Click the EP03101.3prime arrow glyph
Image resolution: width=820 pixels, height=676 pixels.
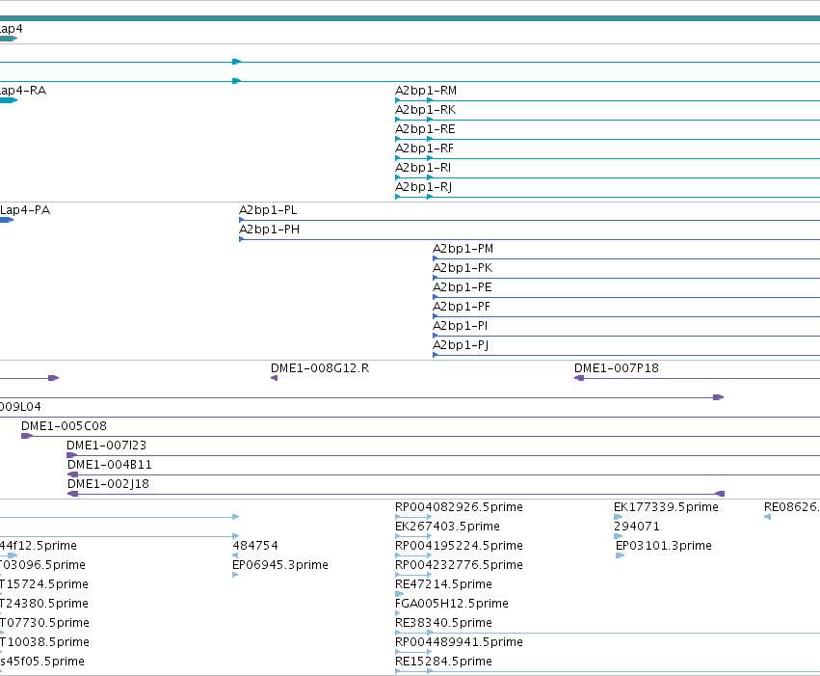(x=621, y=555)
